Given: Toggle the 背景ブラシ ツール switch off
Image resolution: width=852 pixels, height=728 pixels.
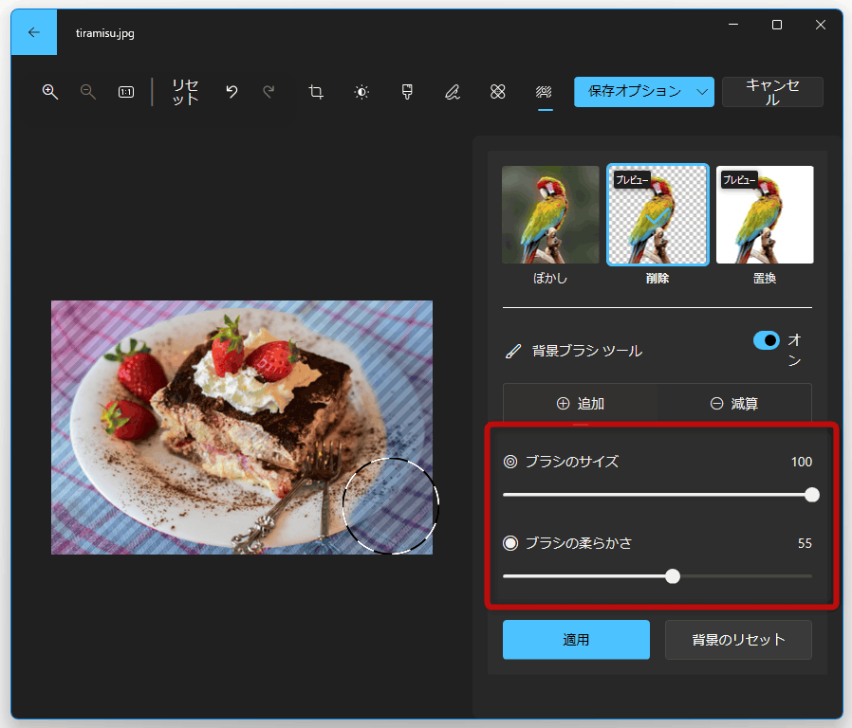Looking at the screenshot, I should click(x=767, y=340).
